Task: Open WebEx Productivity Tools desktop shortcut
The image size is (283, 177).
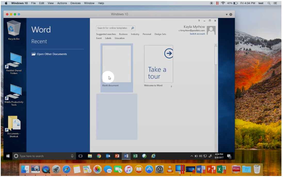Action: (x=14, y=95)
